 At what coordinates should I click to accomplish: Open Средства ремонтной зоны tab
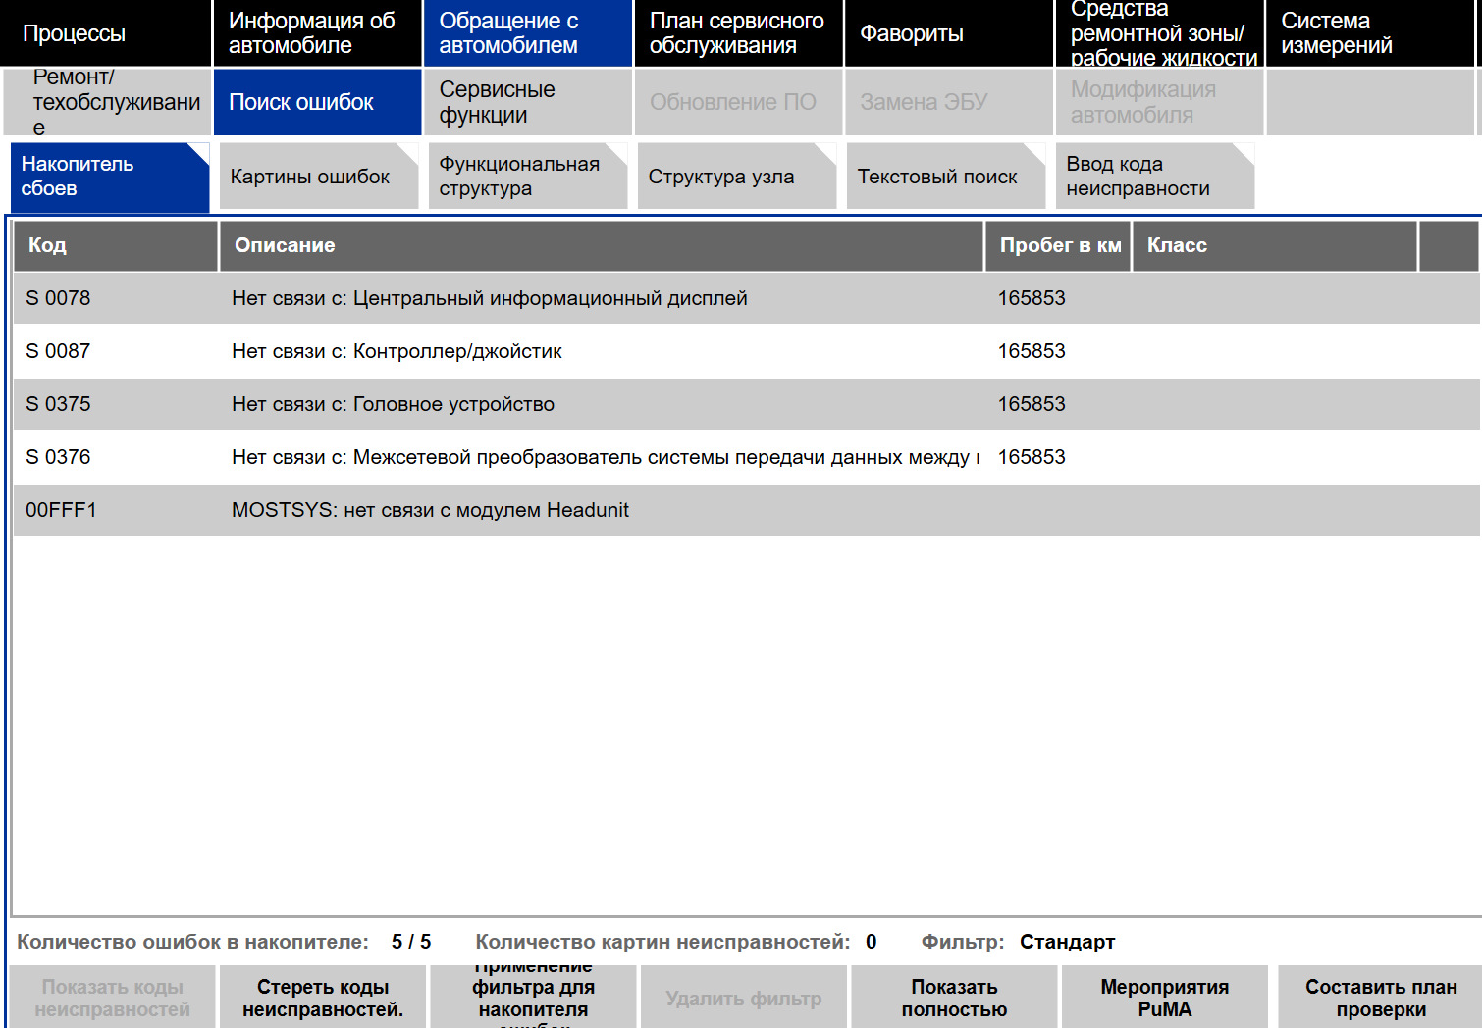click(1159, 33)
